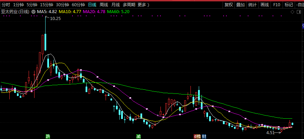The width and height of the screenshot is (304, 139).
Task: Click the red 榜 event marker
Action: (x=198, y=137)
